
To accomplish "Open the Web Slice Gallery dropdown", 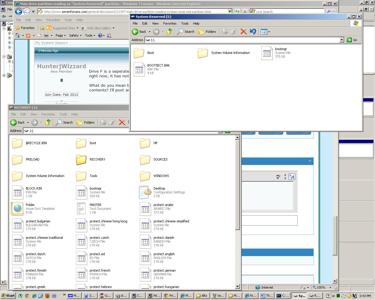I will pyautogui.click(x=98, y=28).
